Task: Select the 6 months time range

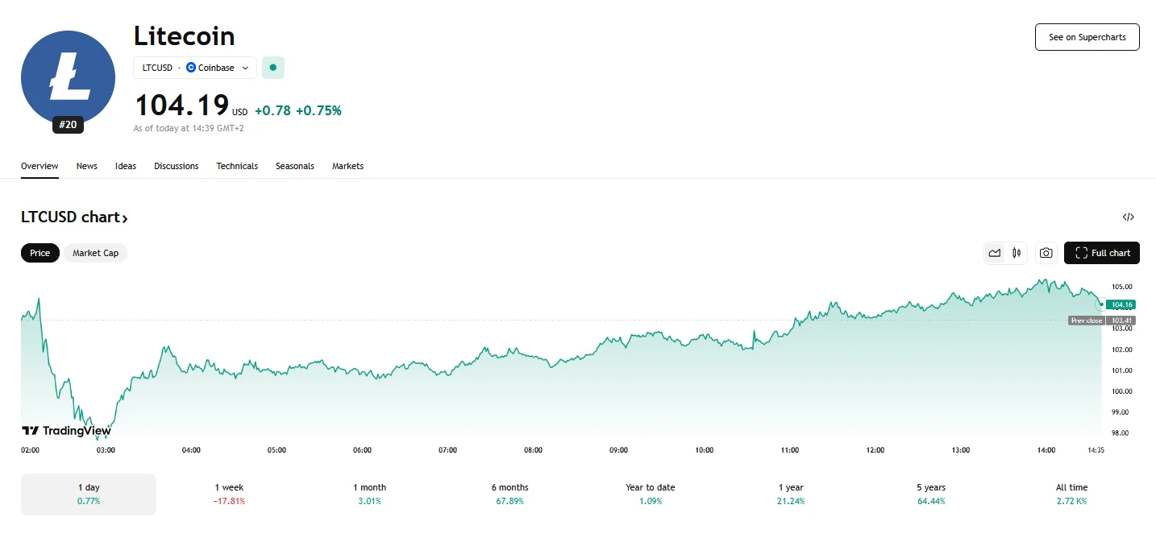Action: (x=509, y=494)
